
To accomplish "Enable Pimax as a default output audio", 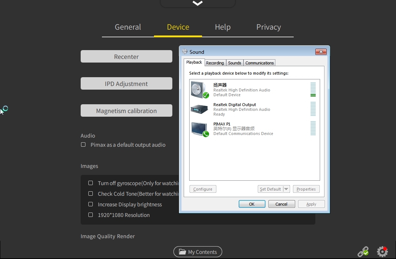I will coord(83,144).
